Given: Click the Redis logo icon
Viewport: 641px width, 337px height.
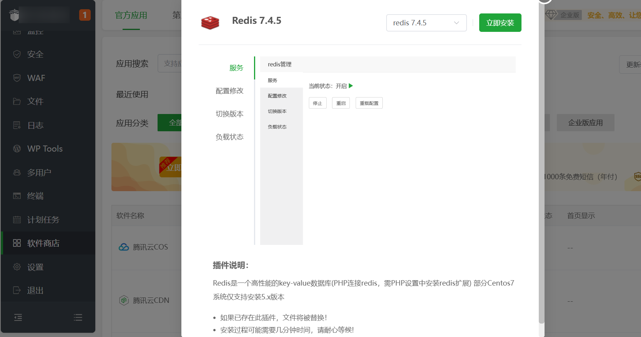Looking at the screenshot, I should [210, 23].
